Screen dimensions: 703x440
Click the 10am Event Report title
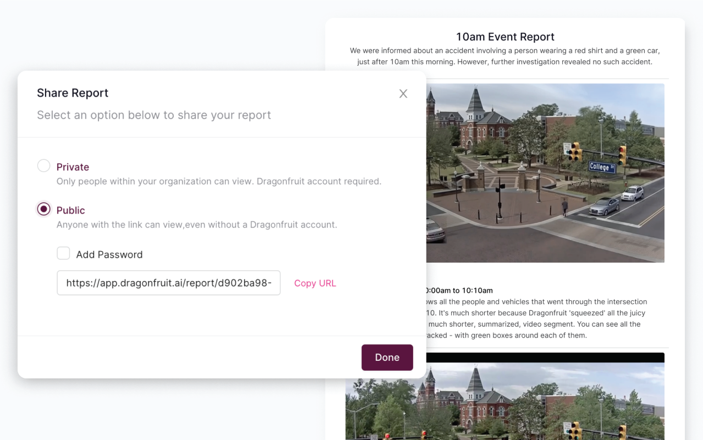(x=505, y=37)
